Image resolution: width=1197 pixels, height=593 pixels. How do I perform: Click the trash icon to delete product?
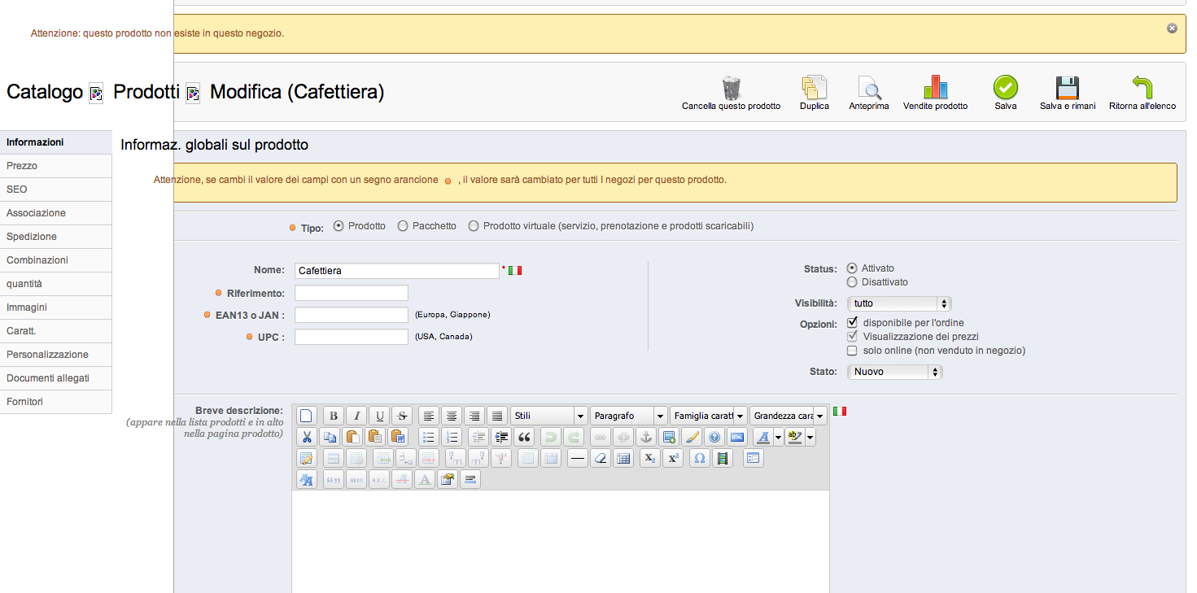point(731,88)
